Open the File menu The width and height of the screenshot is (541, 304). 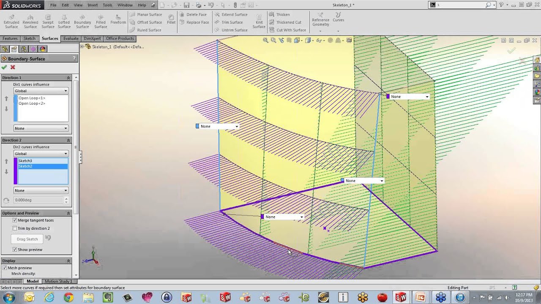click(x=53, y=5)
